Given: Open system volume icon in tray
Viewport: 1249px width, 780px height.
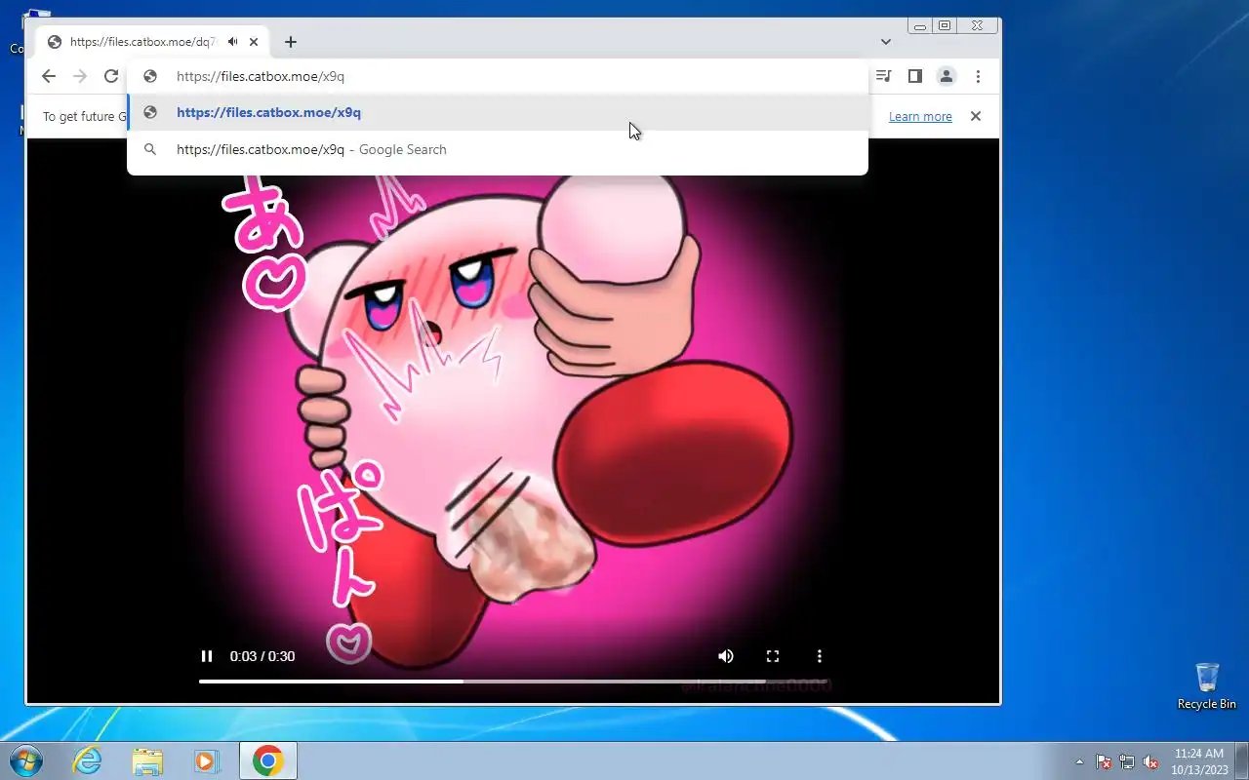Looking at the screenshot, I should pyautogui.click(x=1150, y=761).
